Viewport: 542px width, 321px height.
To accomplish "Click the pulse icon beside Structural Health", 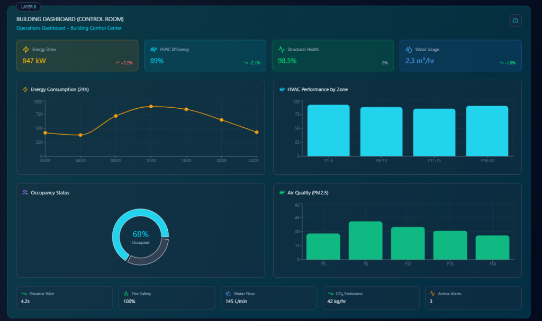I will (282, 50).
